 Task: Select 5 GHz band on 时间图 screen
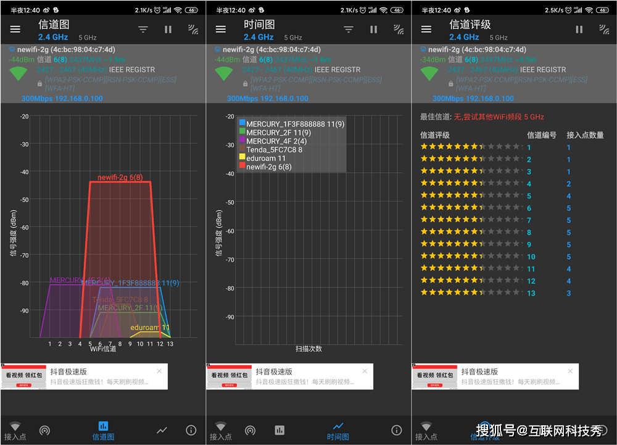pos(293,38)
